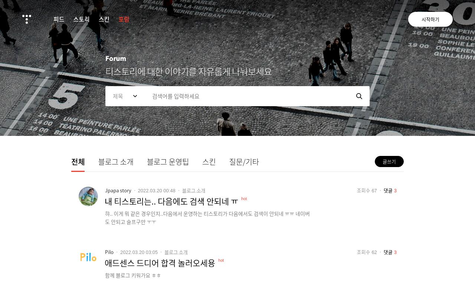
Task: Click the magnifier search icon
Action: point(359,96)
